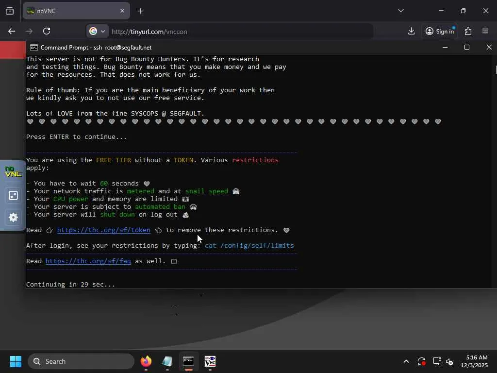This screenshot has width=497, height=373.
Task: Click the red 'restrictions' word
Action: (255, 160)
